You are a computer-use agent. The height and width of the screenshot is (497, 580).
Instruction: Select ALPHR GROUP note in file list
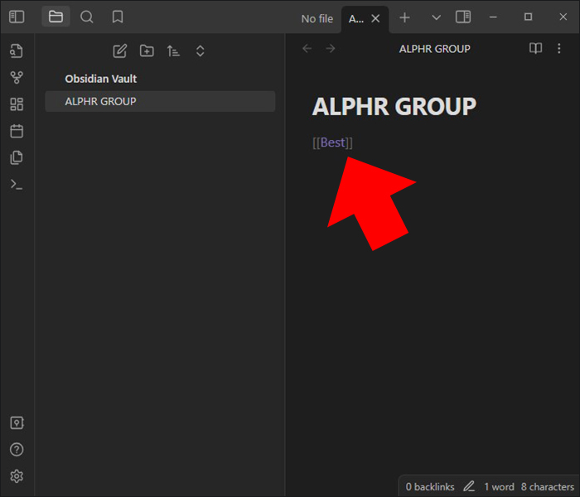(160, 101)
